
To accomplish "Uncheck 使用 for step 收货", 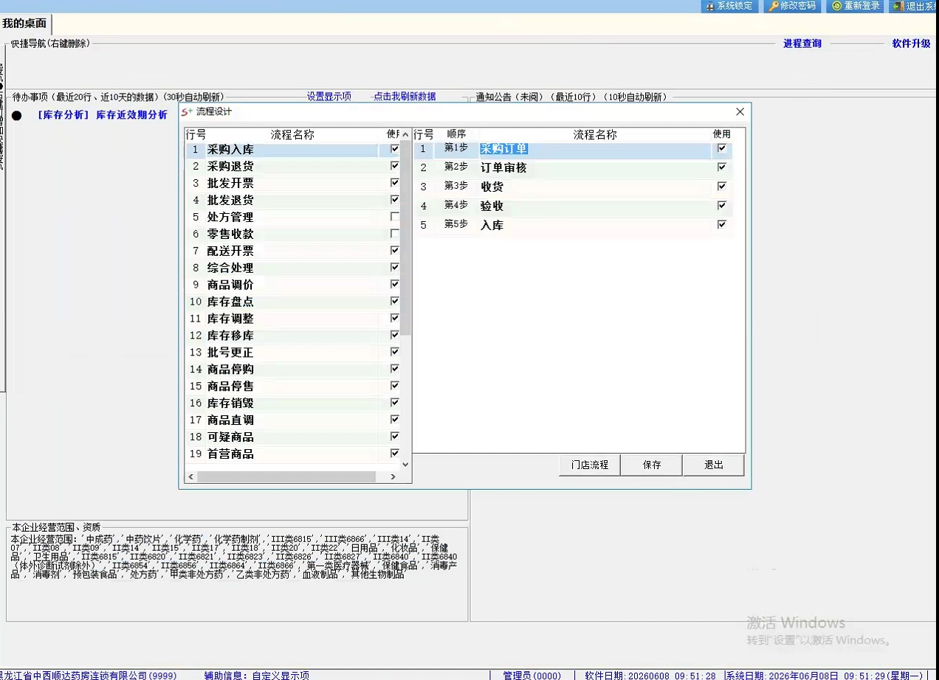I will tap(722, 187).
